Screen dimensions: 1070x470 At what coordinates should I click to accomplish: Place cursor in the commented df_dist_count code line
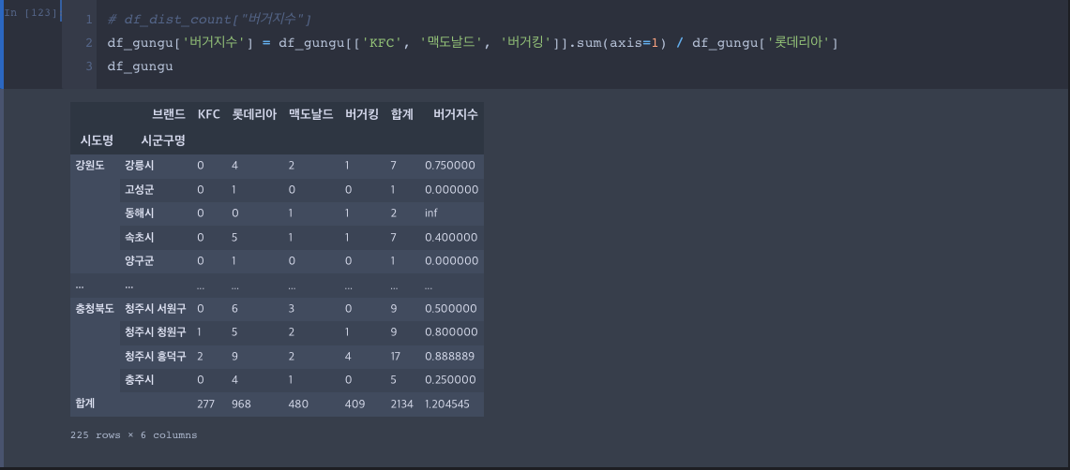click(210, 20)
